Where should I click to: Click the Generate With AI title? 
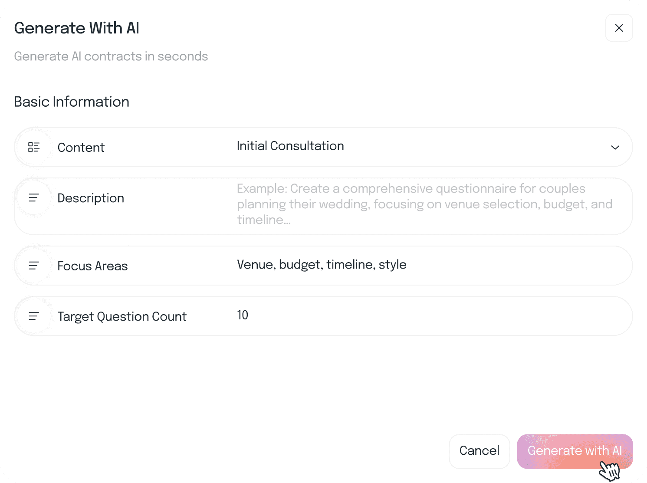click(x=77, y=28)
